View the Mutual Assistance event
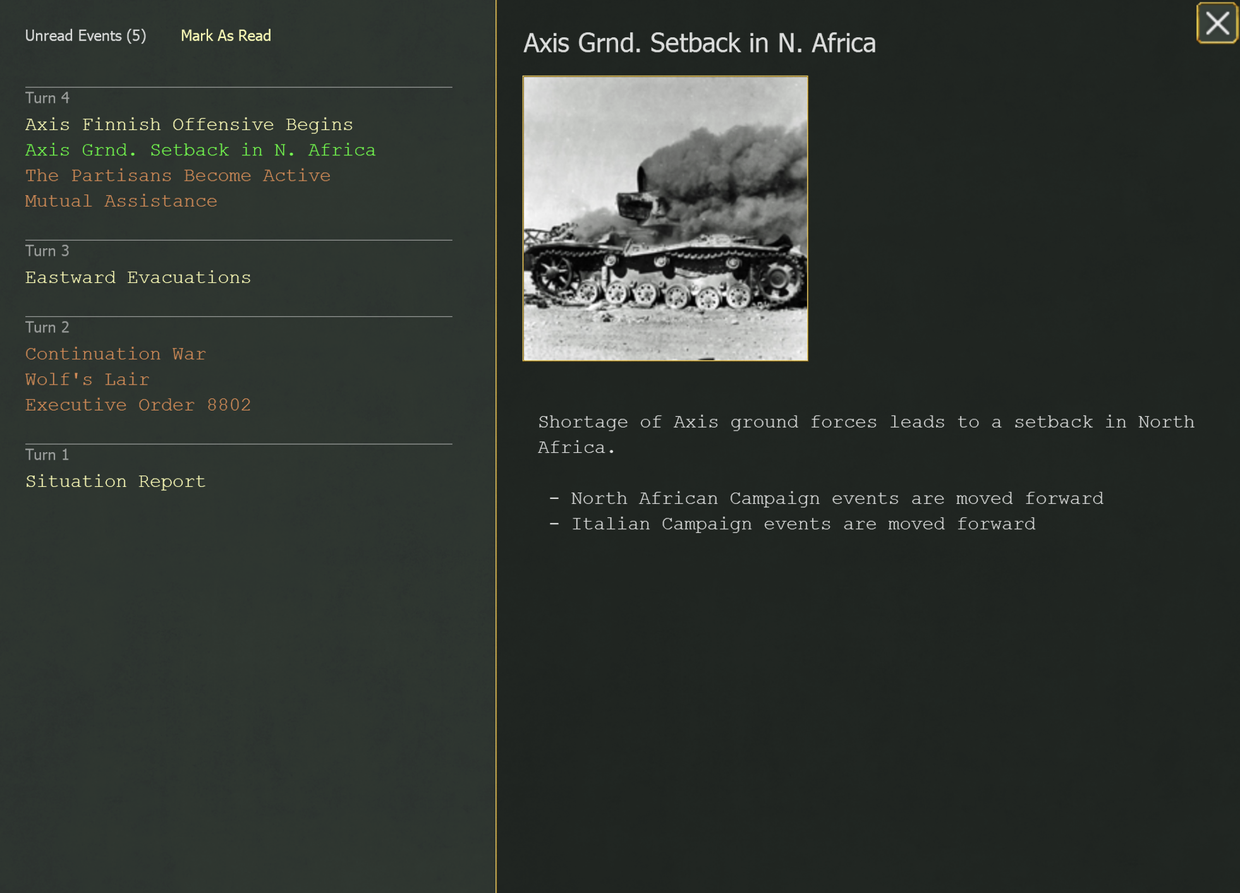1240x893 pixels. (121, 201)
